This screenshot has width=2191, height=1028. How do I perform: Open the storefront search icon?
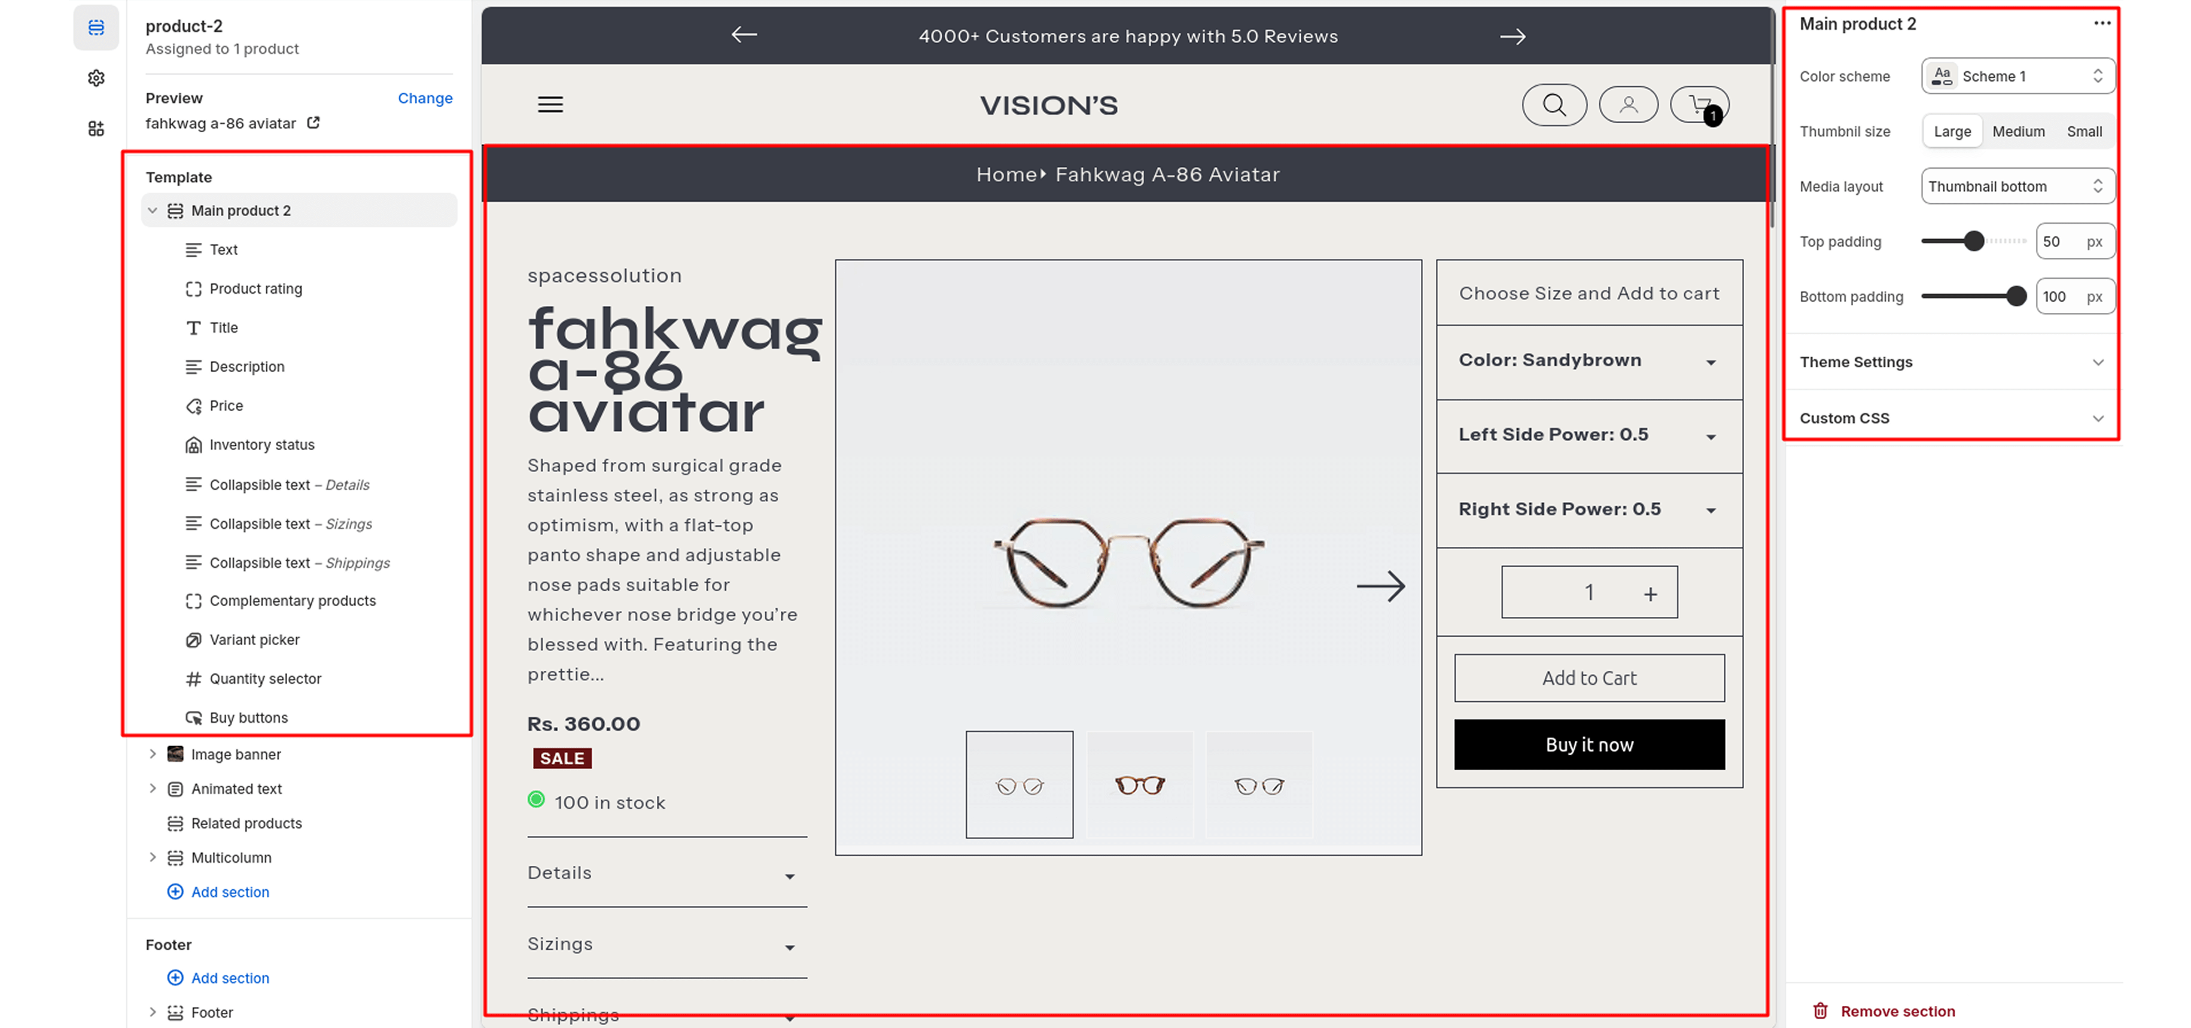tap(1554, 105)
